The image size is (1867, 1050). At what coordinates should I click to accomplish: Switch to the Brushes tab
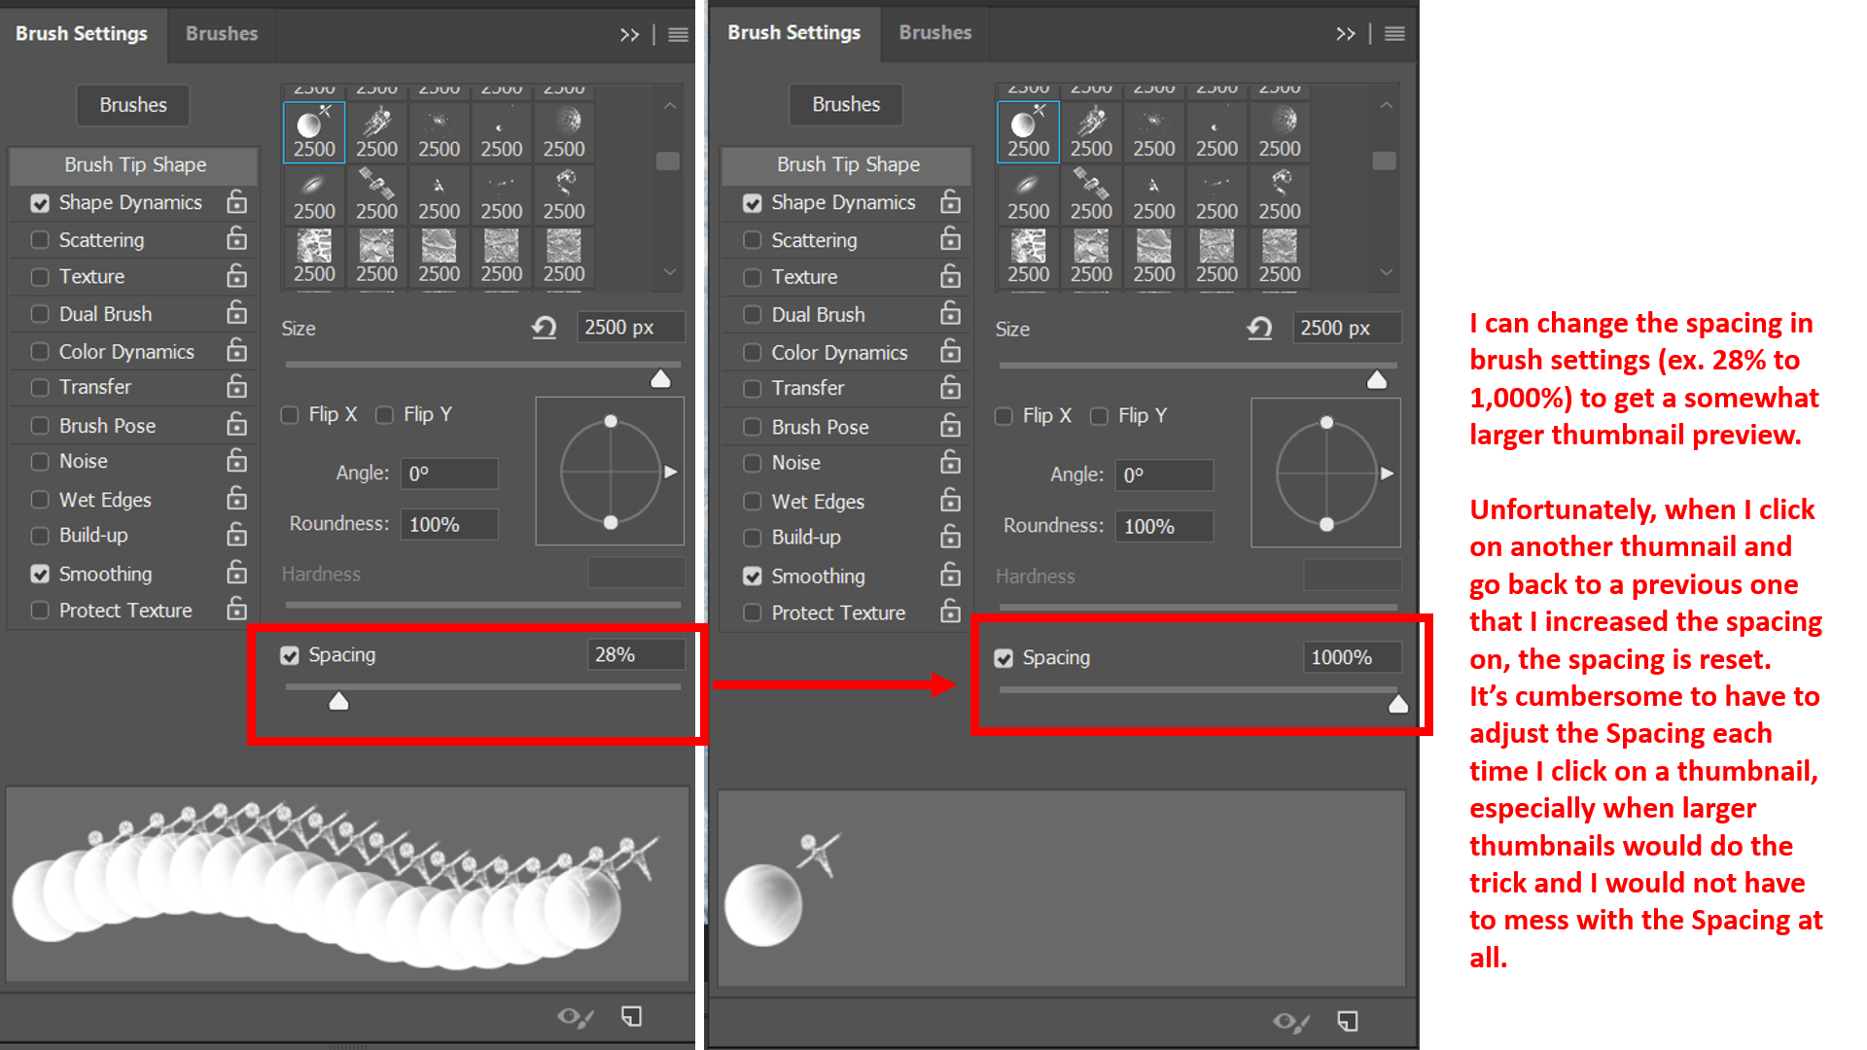click(x=221, y=34)
